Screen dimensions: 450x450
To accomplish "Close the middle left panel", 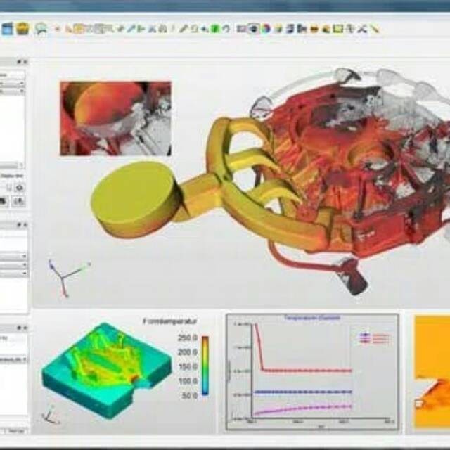I will (x=25, y=225).
